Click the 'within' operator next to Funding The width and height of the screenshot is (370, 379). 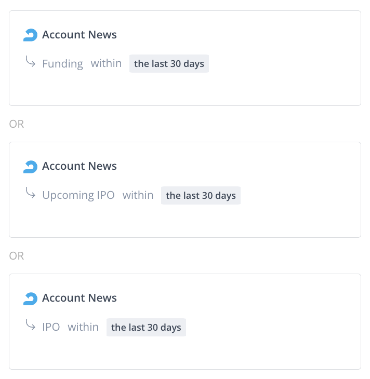(106, 63)
